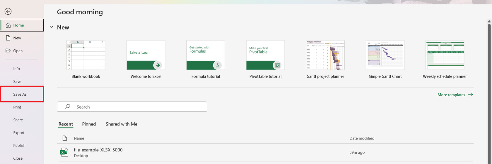This screenshot has height=164, width=492.
Task: Select the Home house icon
Action: 8,25
